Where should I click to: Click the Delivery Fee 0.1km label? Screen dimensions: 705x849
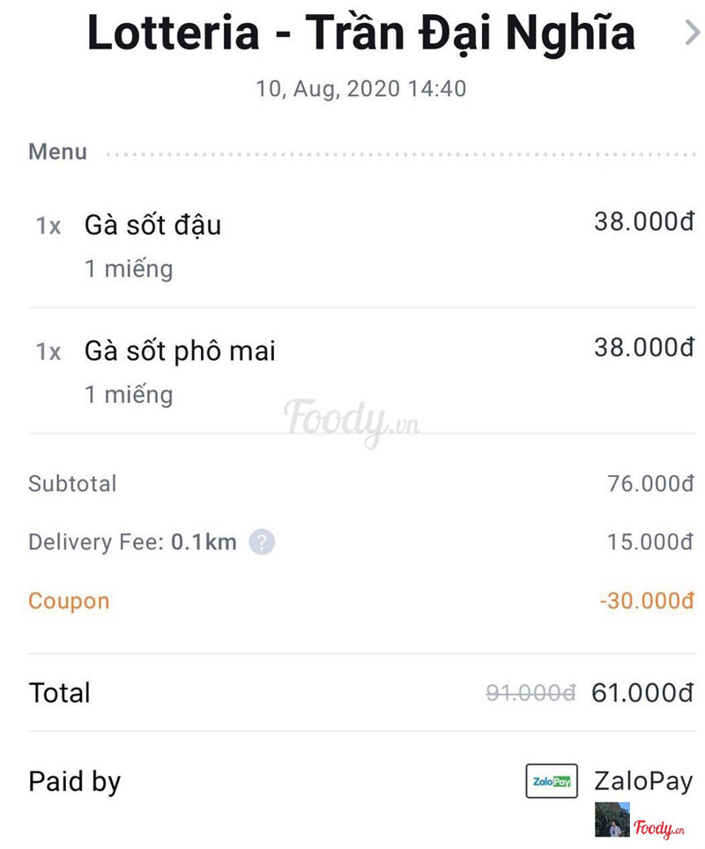132,541
